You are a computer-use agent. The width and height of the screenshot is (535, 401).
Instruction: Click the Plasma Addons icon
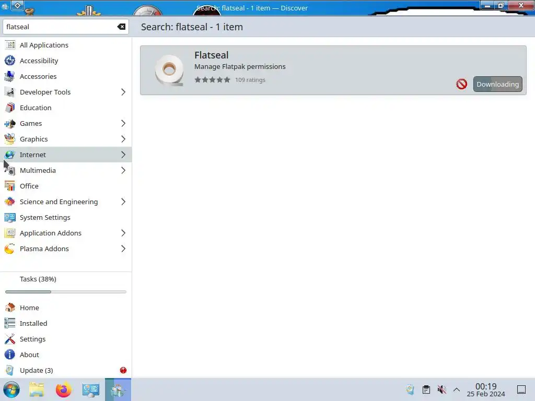tap(10, 249)
